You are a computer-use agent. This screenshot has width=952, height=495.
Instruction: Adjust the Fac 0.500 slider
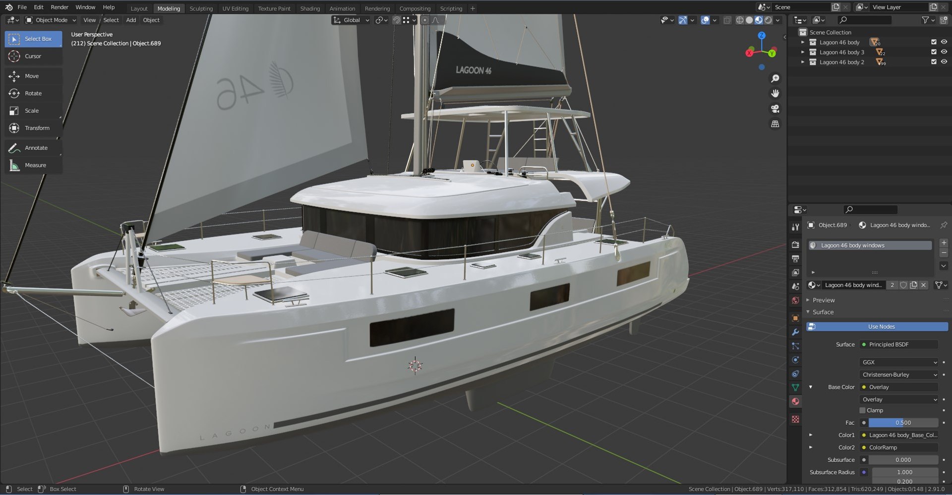point(903,423)
